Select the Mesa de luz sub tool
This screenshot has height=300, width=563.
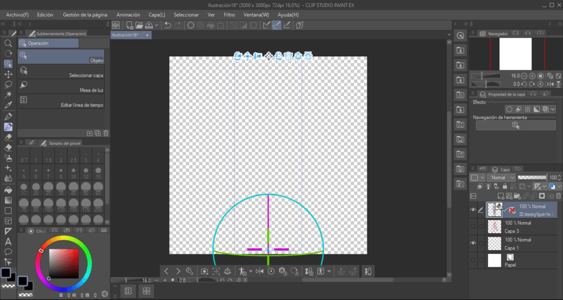pos(61,87)
